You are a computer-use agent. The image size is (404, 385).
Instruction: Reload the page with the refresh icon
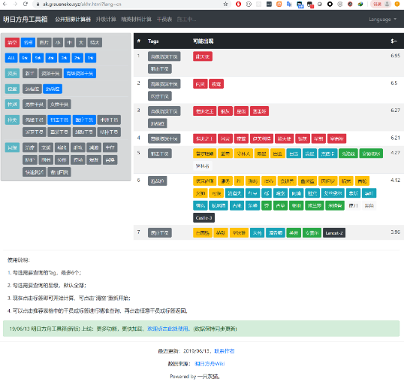click(x=26, y=4)
